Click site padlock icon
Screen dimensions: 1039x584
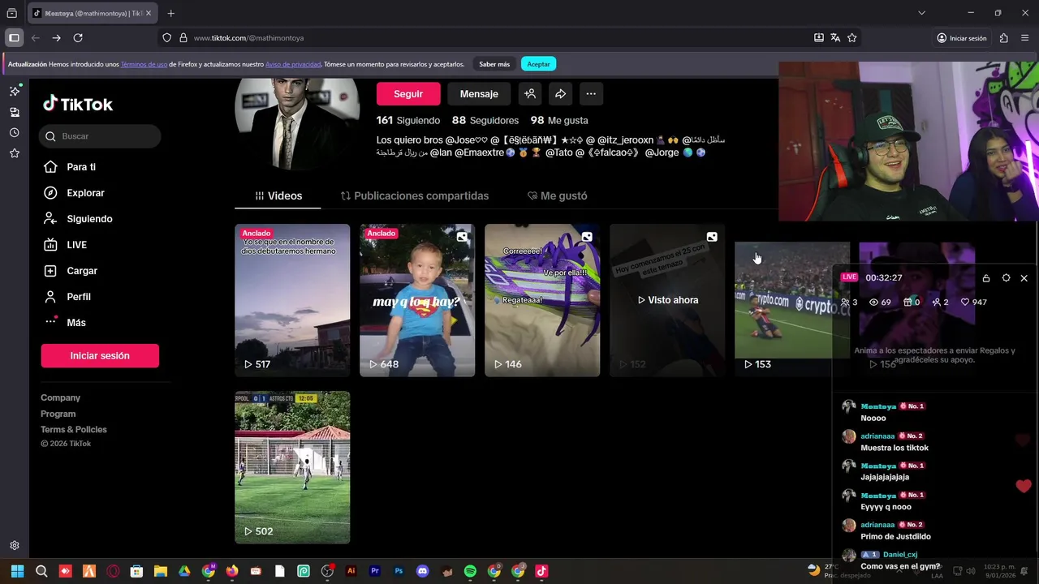click(x=183, y=37)
